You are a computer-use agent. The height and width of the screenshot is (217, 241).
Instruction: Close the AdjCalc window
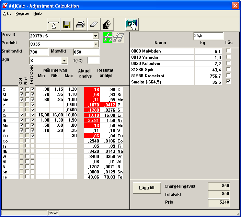pyautogui.click(x=235, y=6)
